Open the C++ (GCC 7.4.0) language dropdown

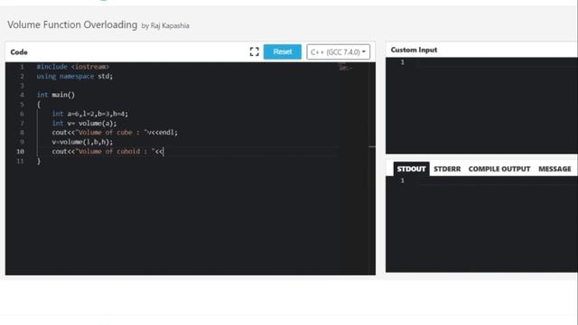click(338, 52)
